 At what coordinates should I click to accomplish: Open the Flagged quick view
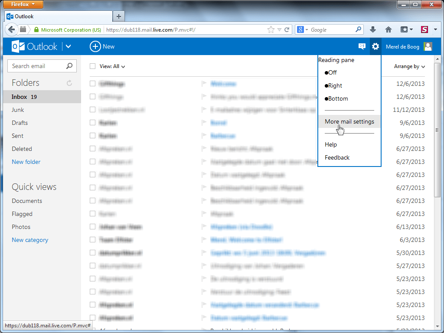tap(22, 214)
